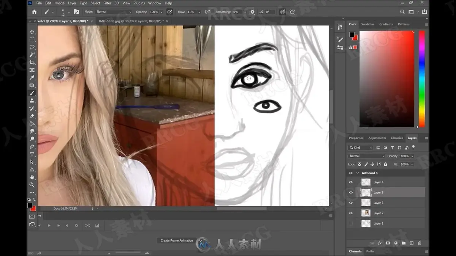
Task: Click the vertical hue spectrum slider
Action: pyautogui.click(x=422, y=79)
